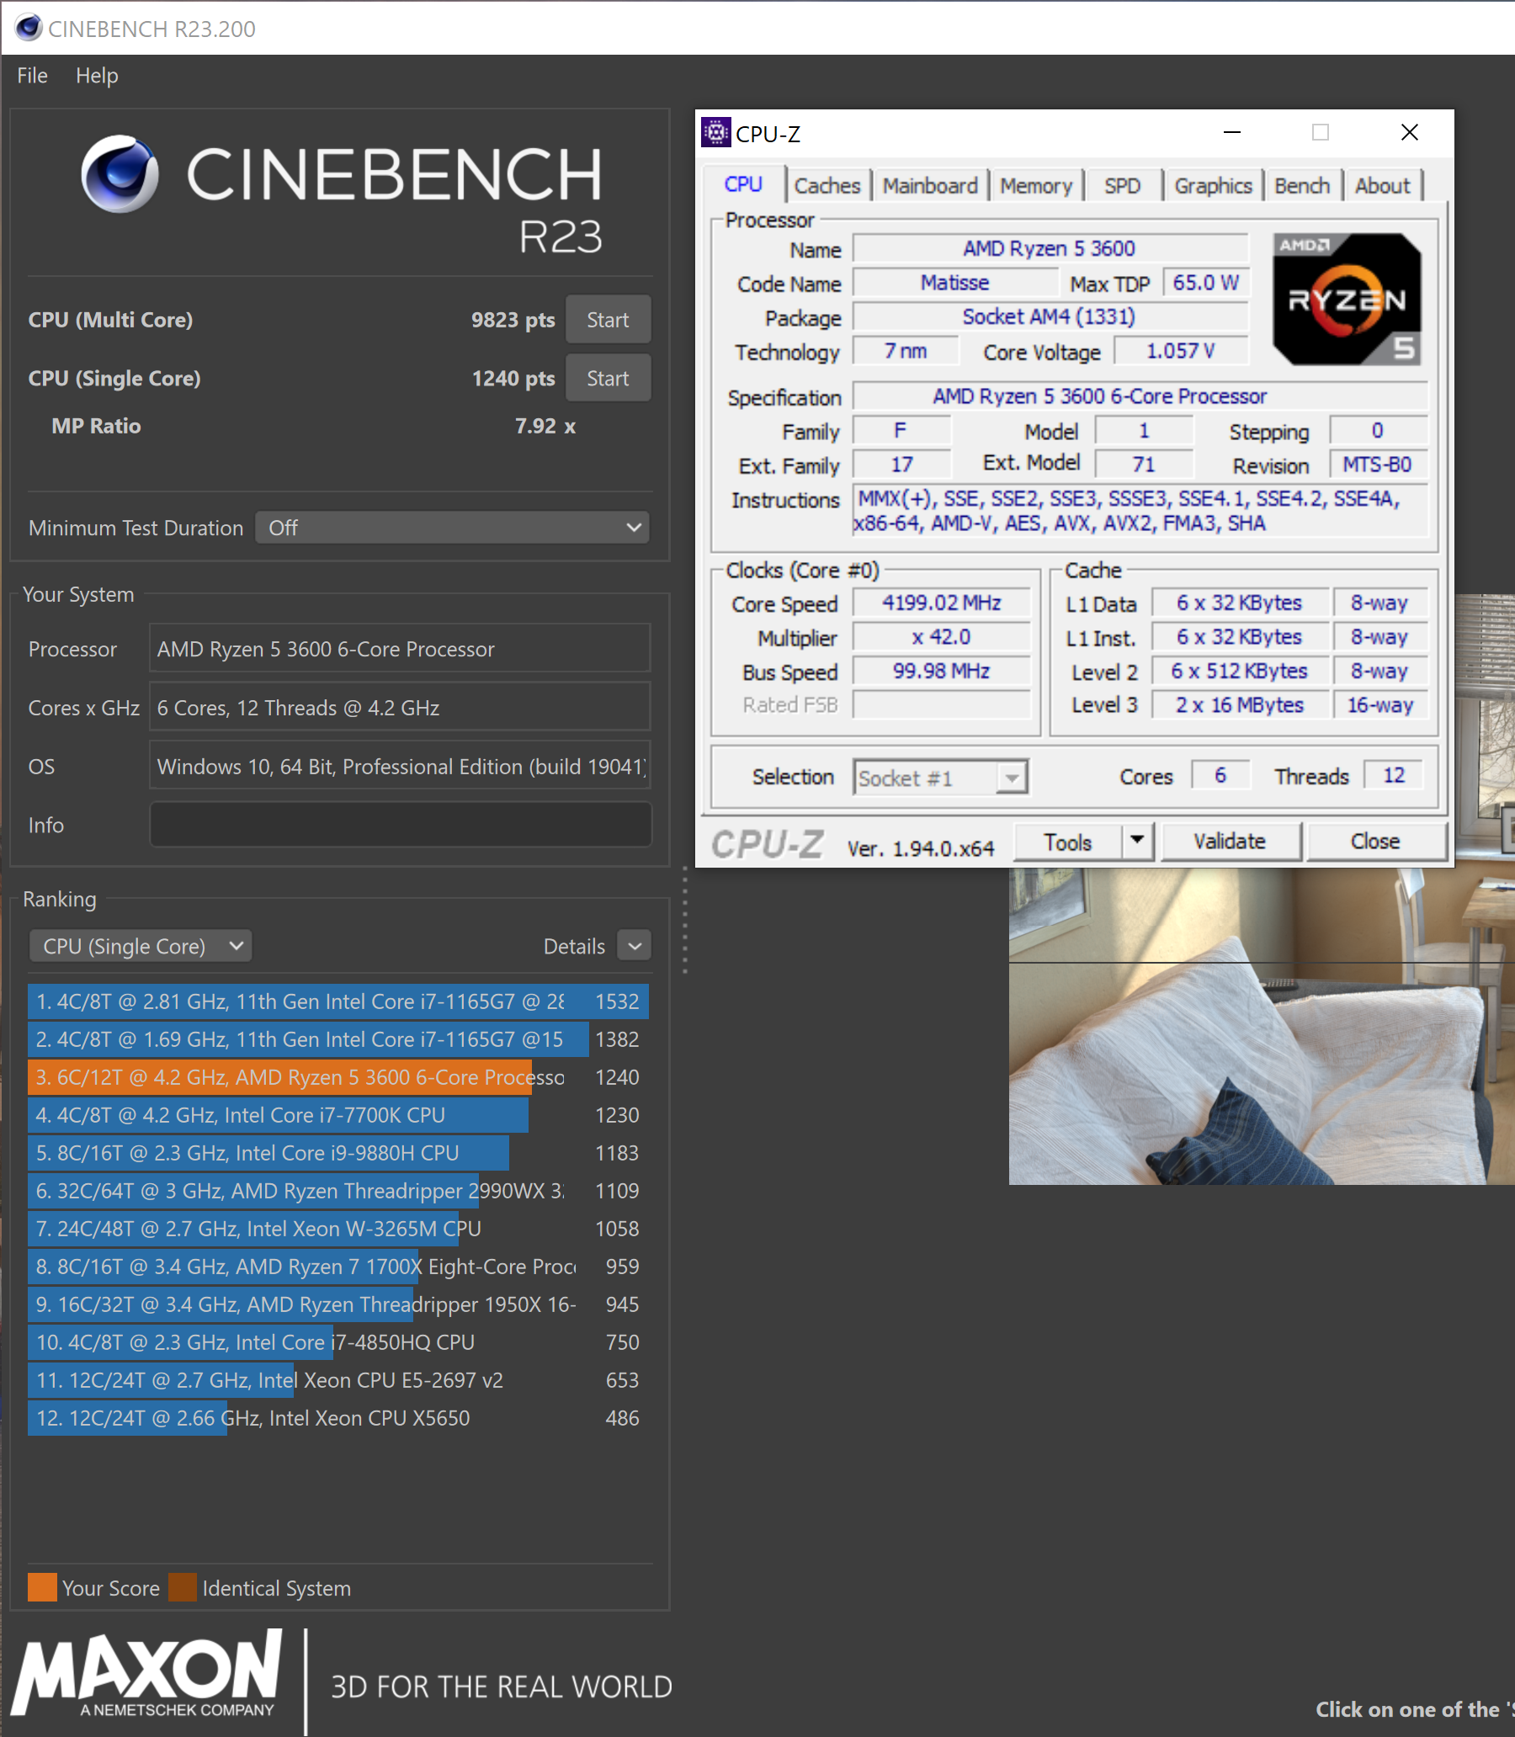Start the CPU Multi Core test

608,320
